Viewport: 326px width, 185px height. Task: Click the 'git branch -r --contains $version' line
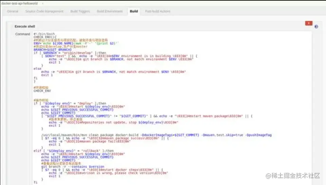click(x=73, y=166)
